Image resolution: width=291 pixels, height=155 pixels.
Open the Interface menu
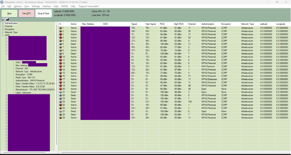pyautogui.click(x=46, y=6)
